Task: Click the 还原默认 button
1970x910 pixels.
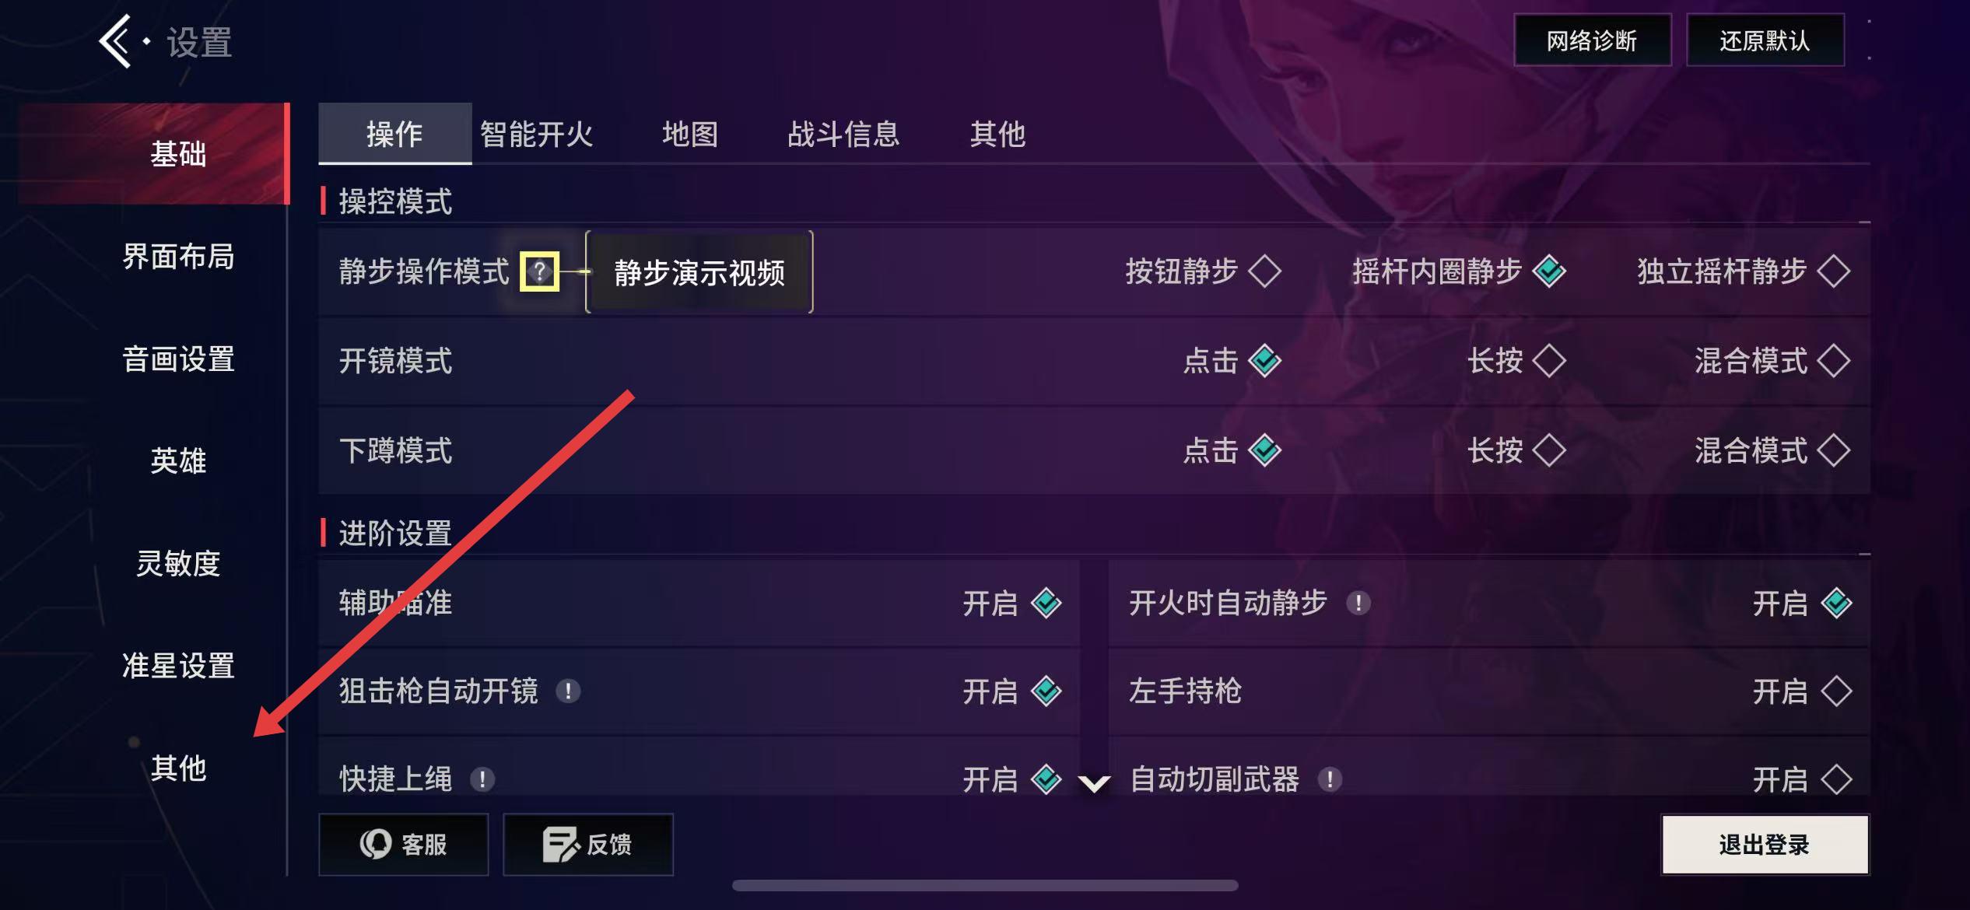Action: tap(1765, 40)
